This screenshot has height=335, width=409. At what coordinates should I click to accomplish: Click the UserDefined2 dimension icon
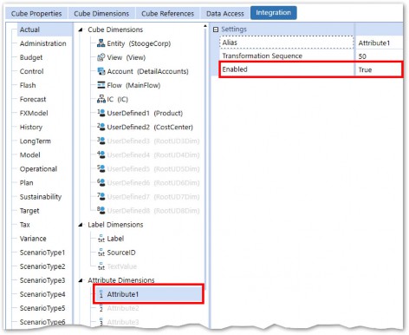click(x=101, y=127)
